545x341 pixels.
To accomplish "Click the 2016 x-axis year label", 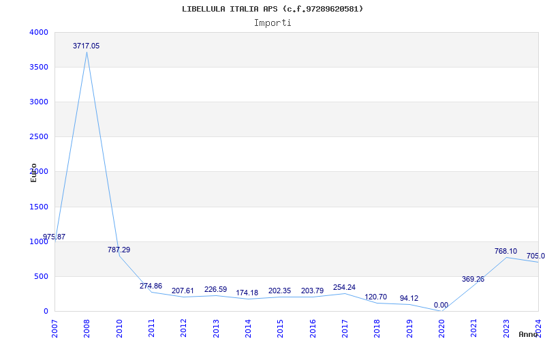I will click(313, 329).
